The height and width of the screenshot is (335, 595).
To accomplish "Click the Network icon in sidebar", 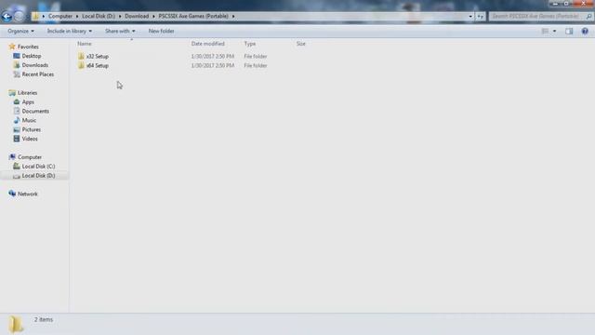I will pos(12,194).
